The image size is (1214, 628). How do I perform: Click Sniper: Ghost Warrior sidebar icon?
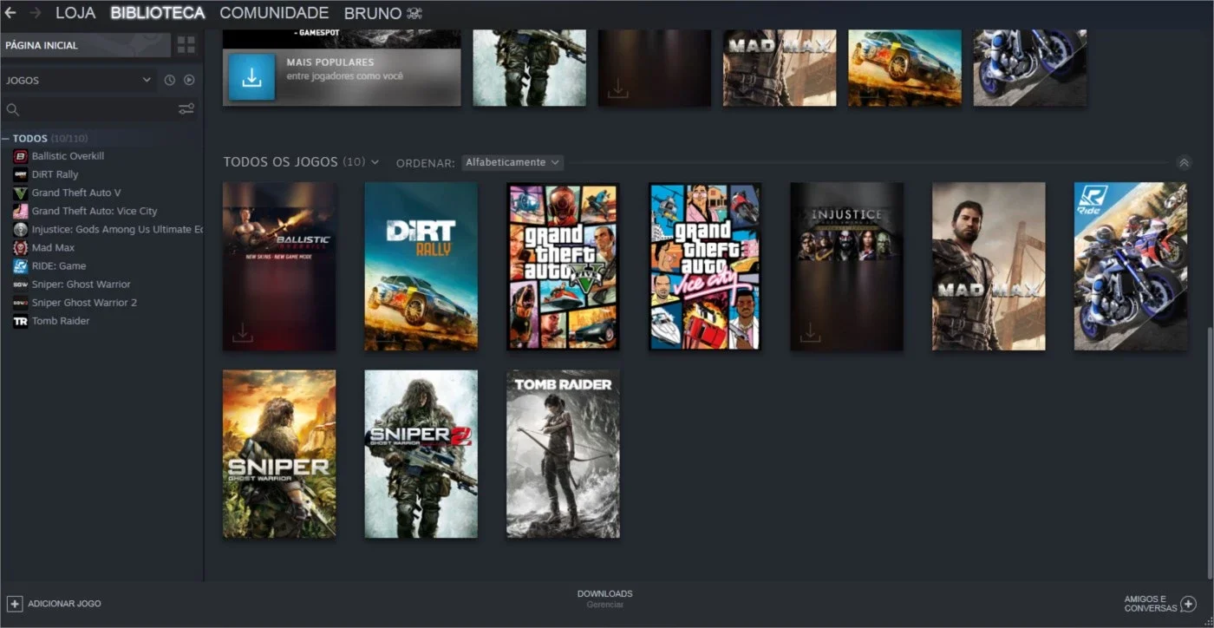coord(20,285)
